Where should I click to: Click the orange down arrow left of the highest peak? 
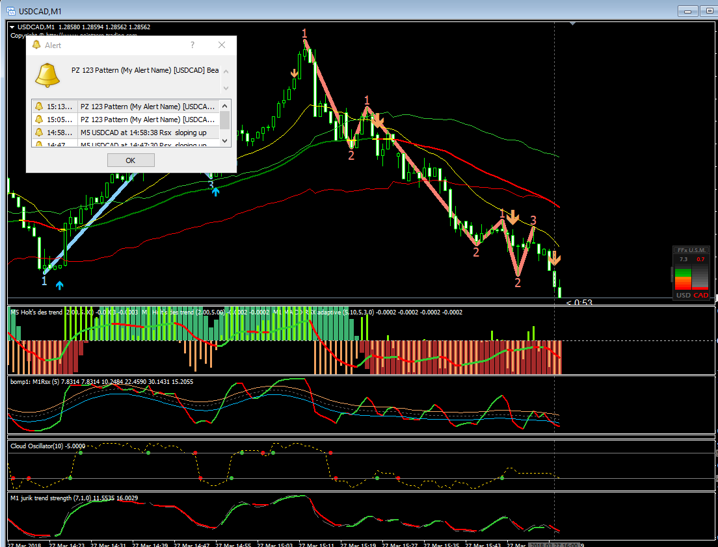(x=294, y=73)
